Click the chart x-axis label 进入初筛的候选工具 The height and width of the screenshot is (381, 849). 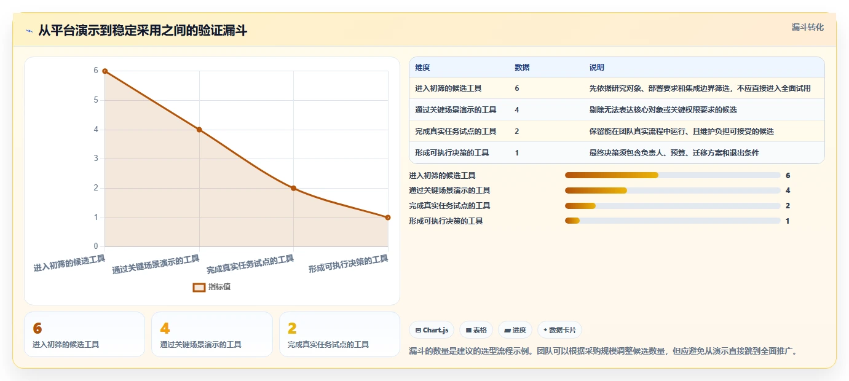(x=69, y=263)
